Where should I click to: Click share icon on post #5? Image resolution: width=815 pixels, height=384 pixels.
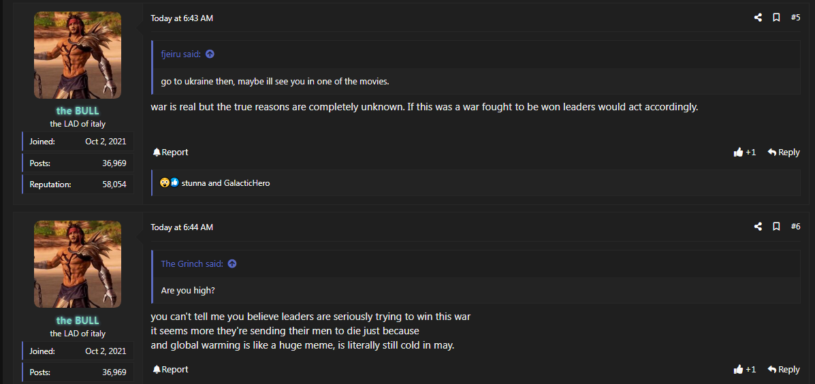(x=758, y=18)
